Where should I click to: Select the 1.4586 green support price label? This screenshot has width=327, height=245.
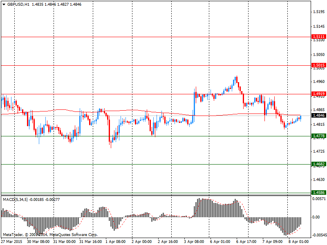[x=318, y=192]
